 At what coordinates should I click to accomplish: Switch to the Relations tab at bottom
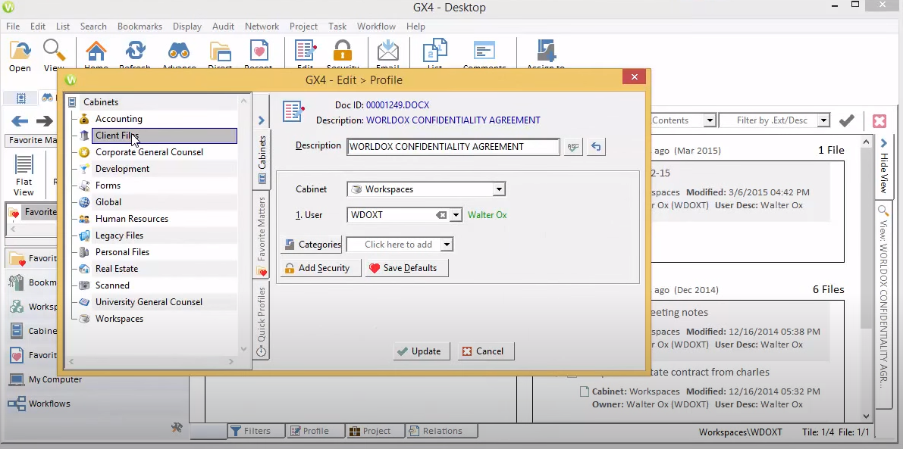pyautogui.click(x=441, y=430)
